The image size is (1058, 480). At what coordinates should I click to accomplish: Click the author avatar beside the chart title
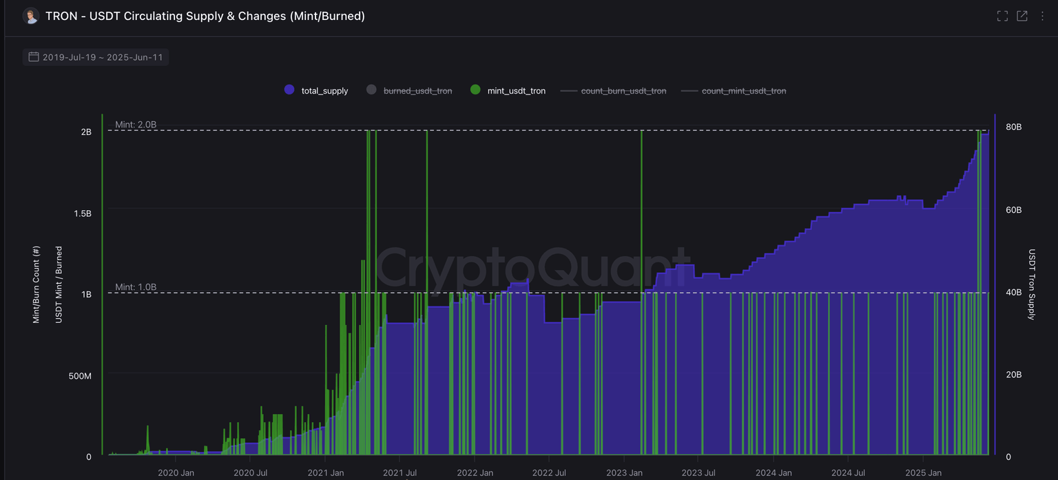pos(30,16)
